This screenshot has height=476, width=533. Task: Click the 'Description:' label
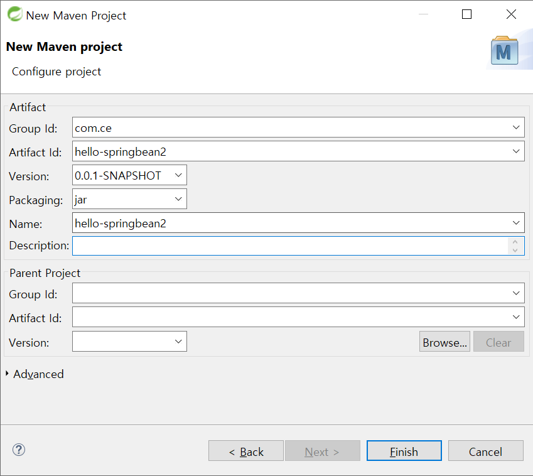[x=39, y=246]
